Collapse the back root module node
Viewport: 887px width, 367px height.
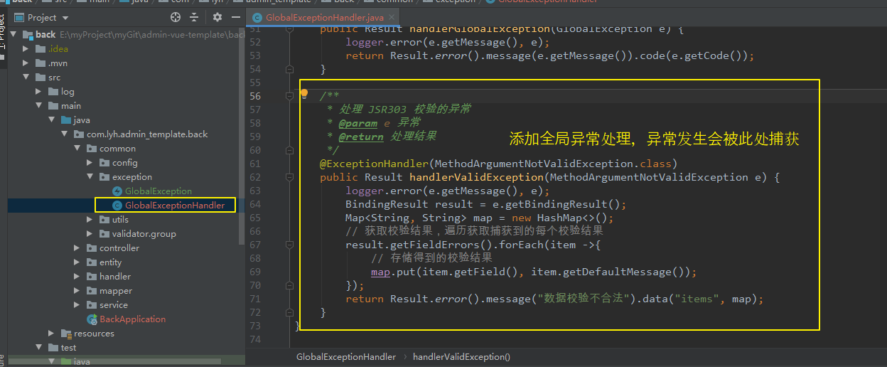pyautogui.click(x=14, y=34)
